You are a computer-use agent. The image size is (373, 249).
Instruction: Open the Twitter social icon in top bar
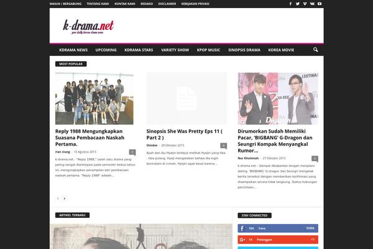[298, 4]
